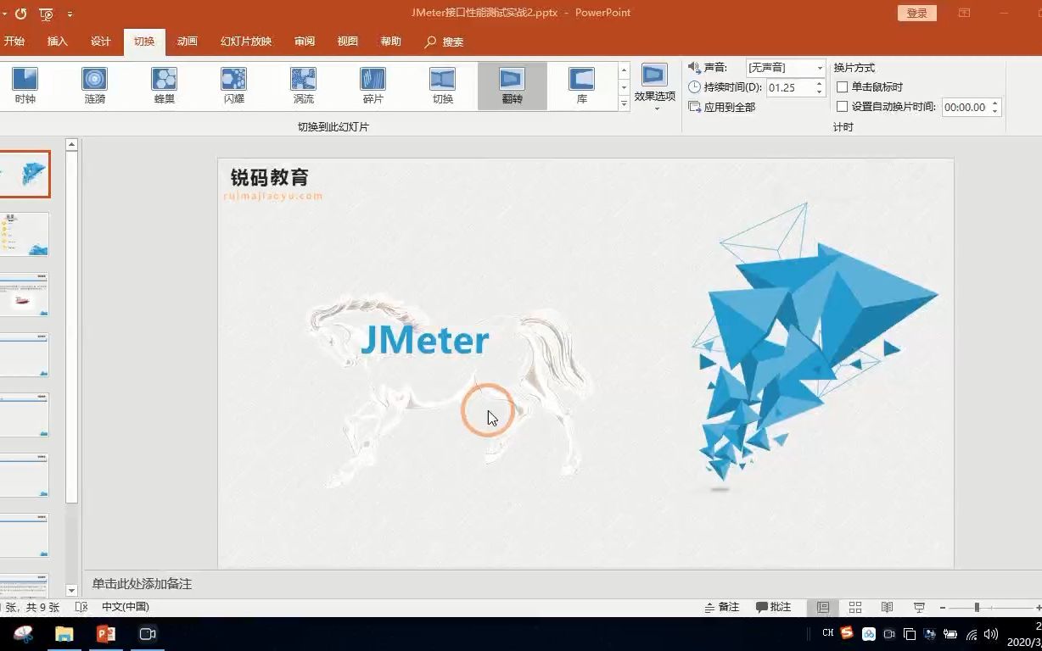Switch to the 动画 (Animations) ribbon tab

click(x=187, y=41)
